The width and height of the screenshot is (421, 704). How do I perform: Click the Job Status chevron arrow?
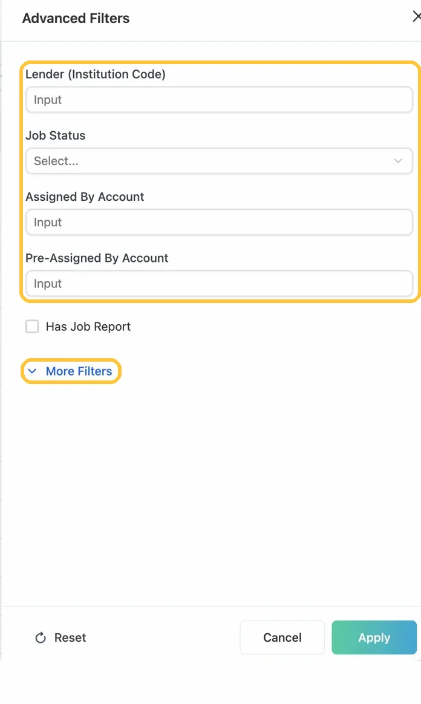pos(397,161)
